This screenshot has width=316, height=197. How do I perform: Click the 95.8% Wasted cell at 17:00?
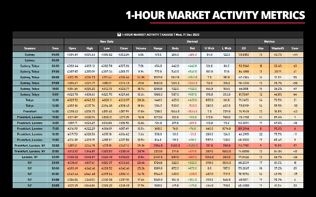click(278, 129)
